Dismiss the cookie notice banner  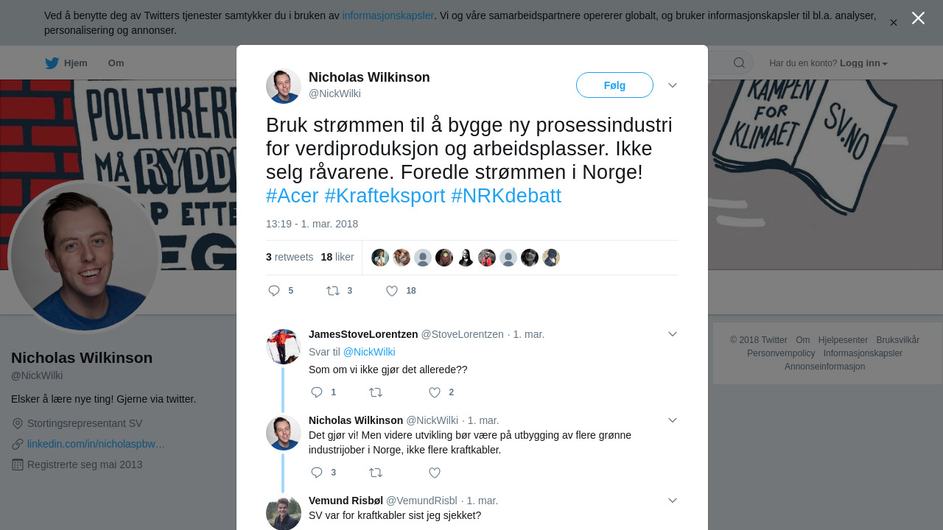[894, 23]
